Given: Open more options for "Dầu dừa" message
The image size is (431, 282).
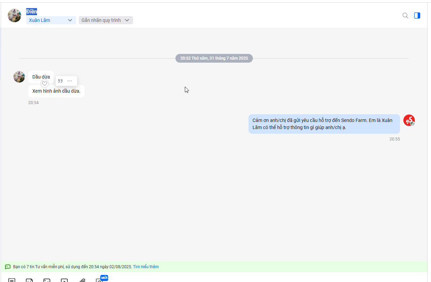Looking at the screenshot, I should (x=70, y=81).
